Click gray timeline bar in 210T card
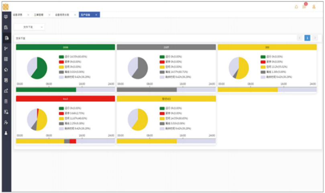The width and height of the screenshot is (325, 193). (147, 90)
